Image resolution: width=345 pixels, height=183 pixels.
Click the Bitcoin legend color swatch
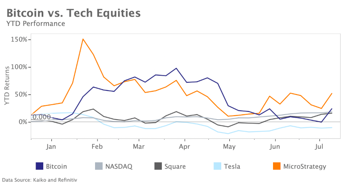40,166
